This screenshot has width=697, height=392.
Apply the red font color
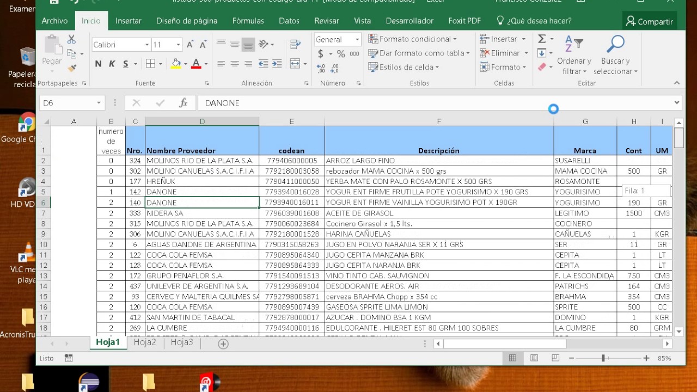click(x=197, y=64)
